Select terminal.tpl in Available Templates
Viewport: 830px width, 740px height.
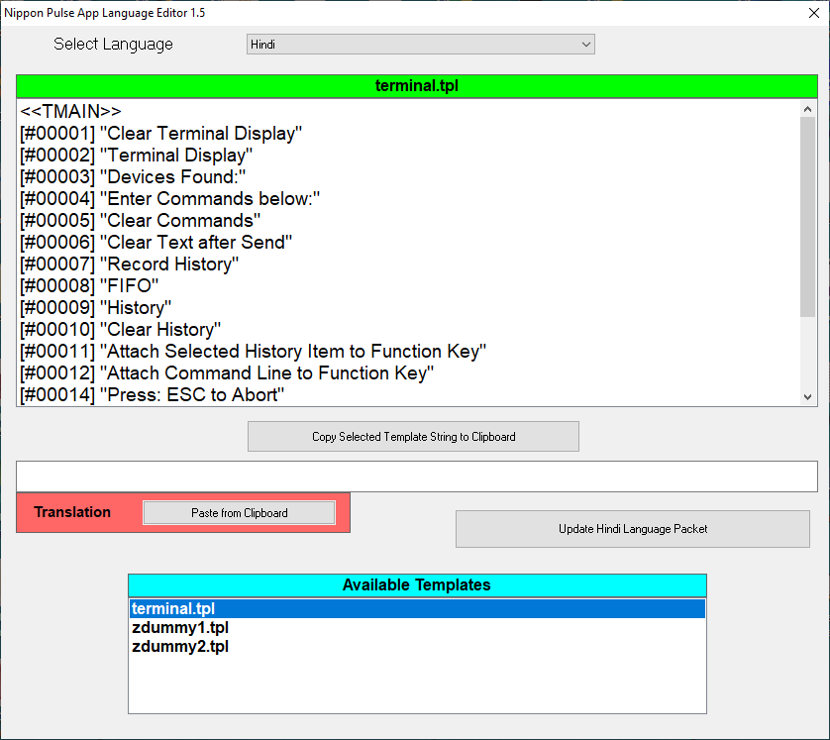[x=417, y=608]
